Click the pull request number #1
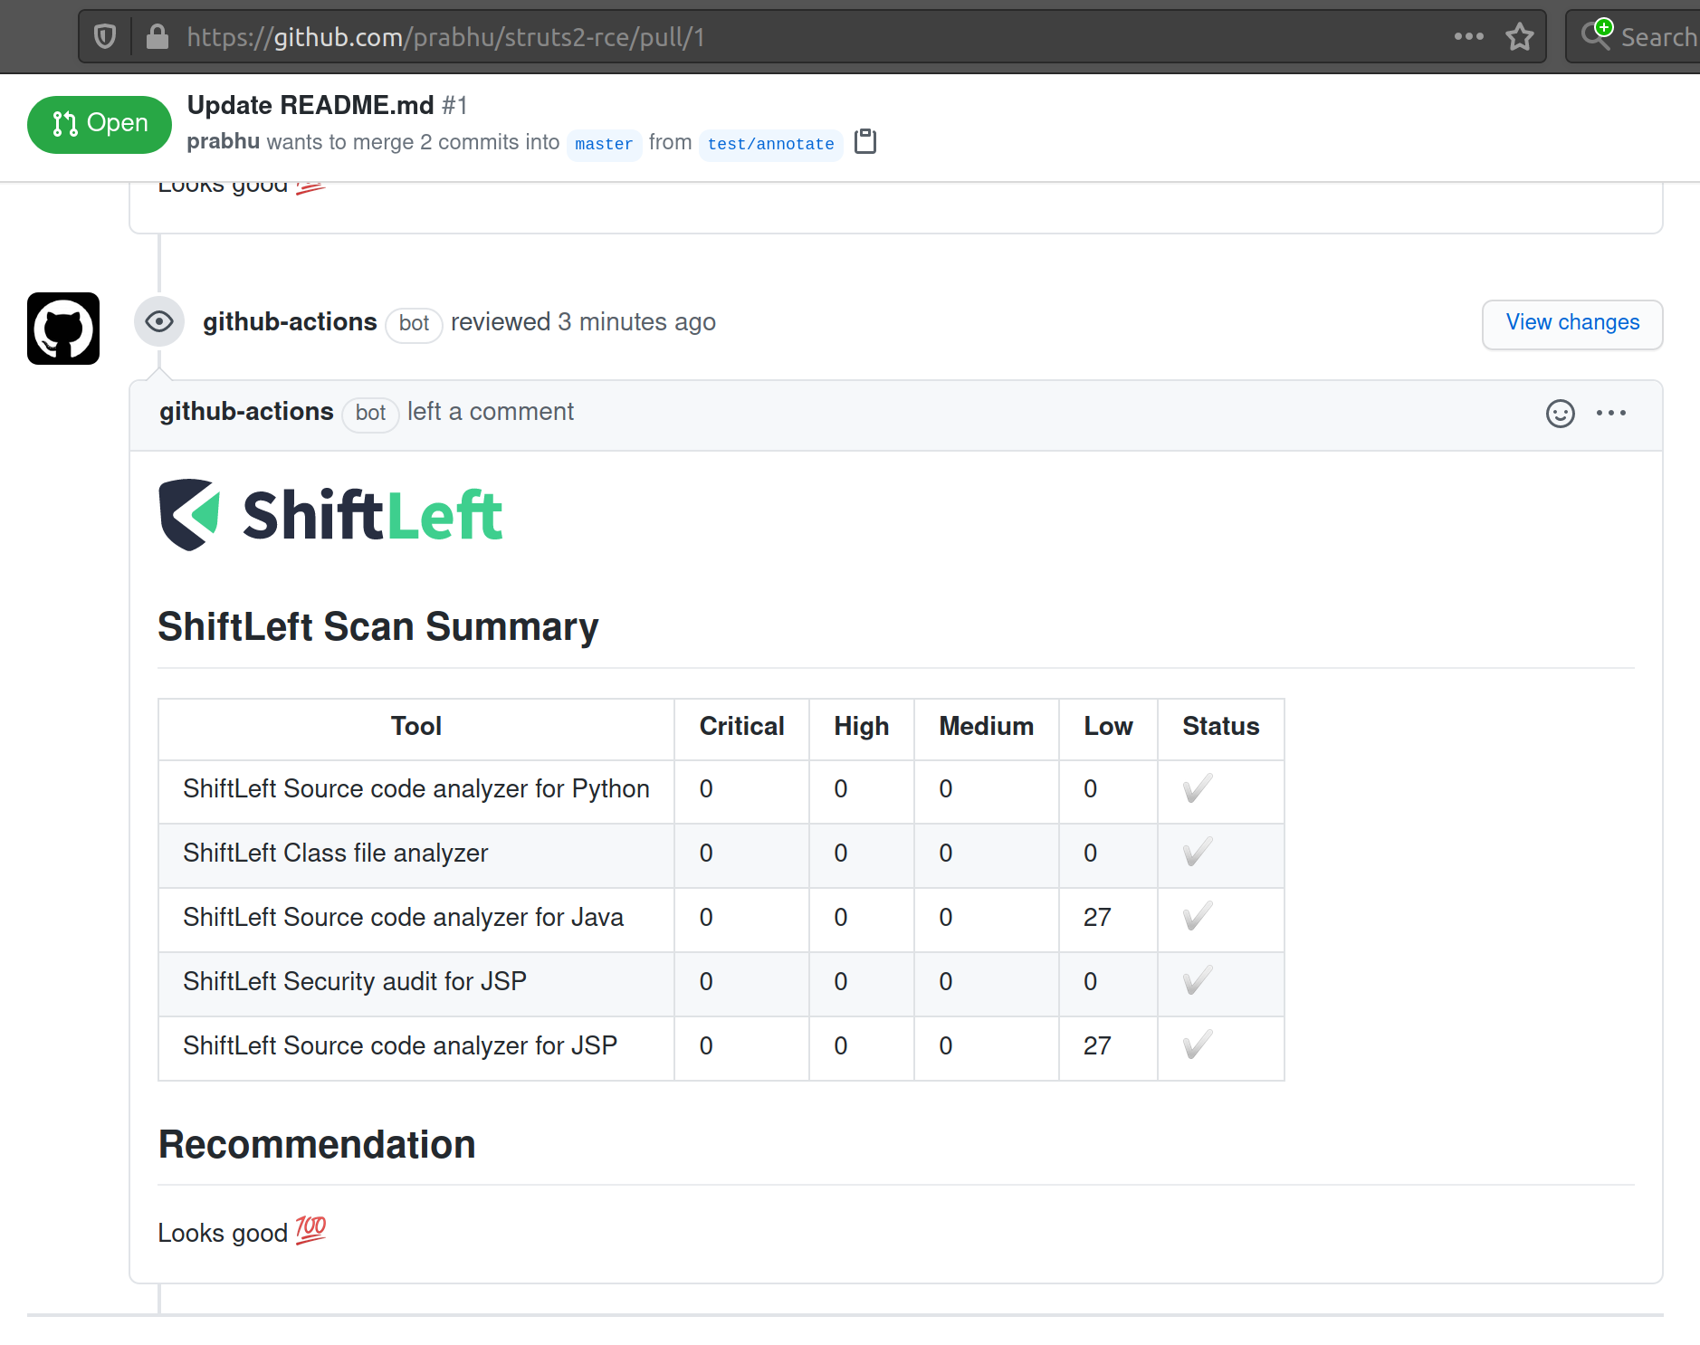The image size is (1700, 1345). (455, 106)
